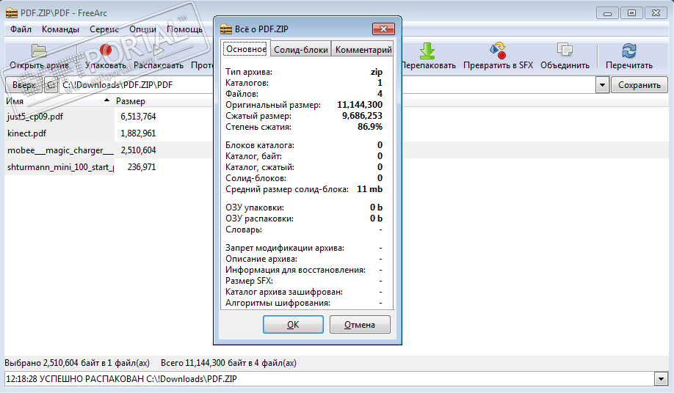Expand the log message dropdown arrow
The width and height of the screenshot is (674, 393).
click(x=661, y=379)
